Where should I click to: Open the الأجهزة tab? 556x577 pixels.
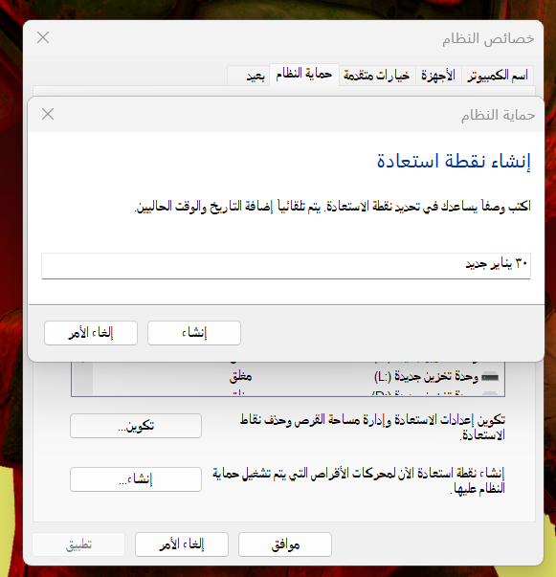[x=438, y=76]
